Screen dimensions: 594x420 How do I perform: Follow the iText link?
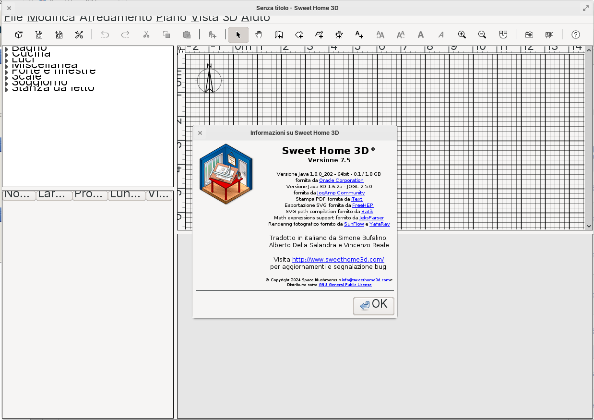click(357, 199)
